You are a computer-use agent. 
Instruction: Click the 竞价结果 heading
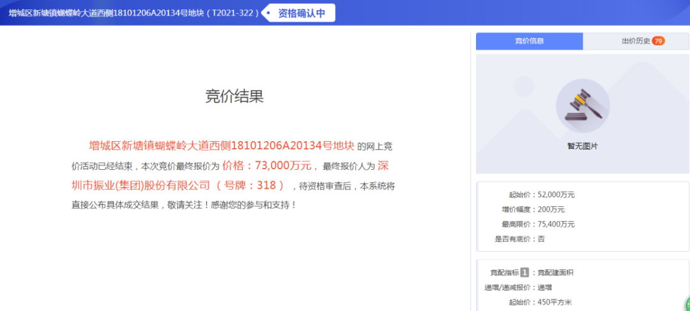tap(234, 96)
